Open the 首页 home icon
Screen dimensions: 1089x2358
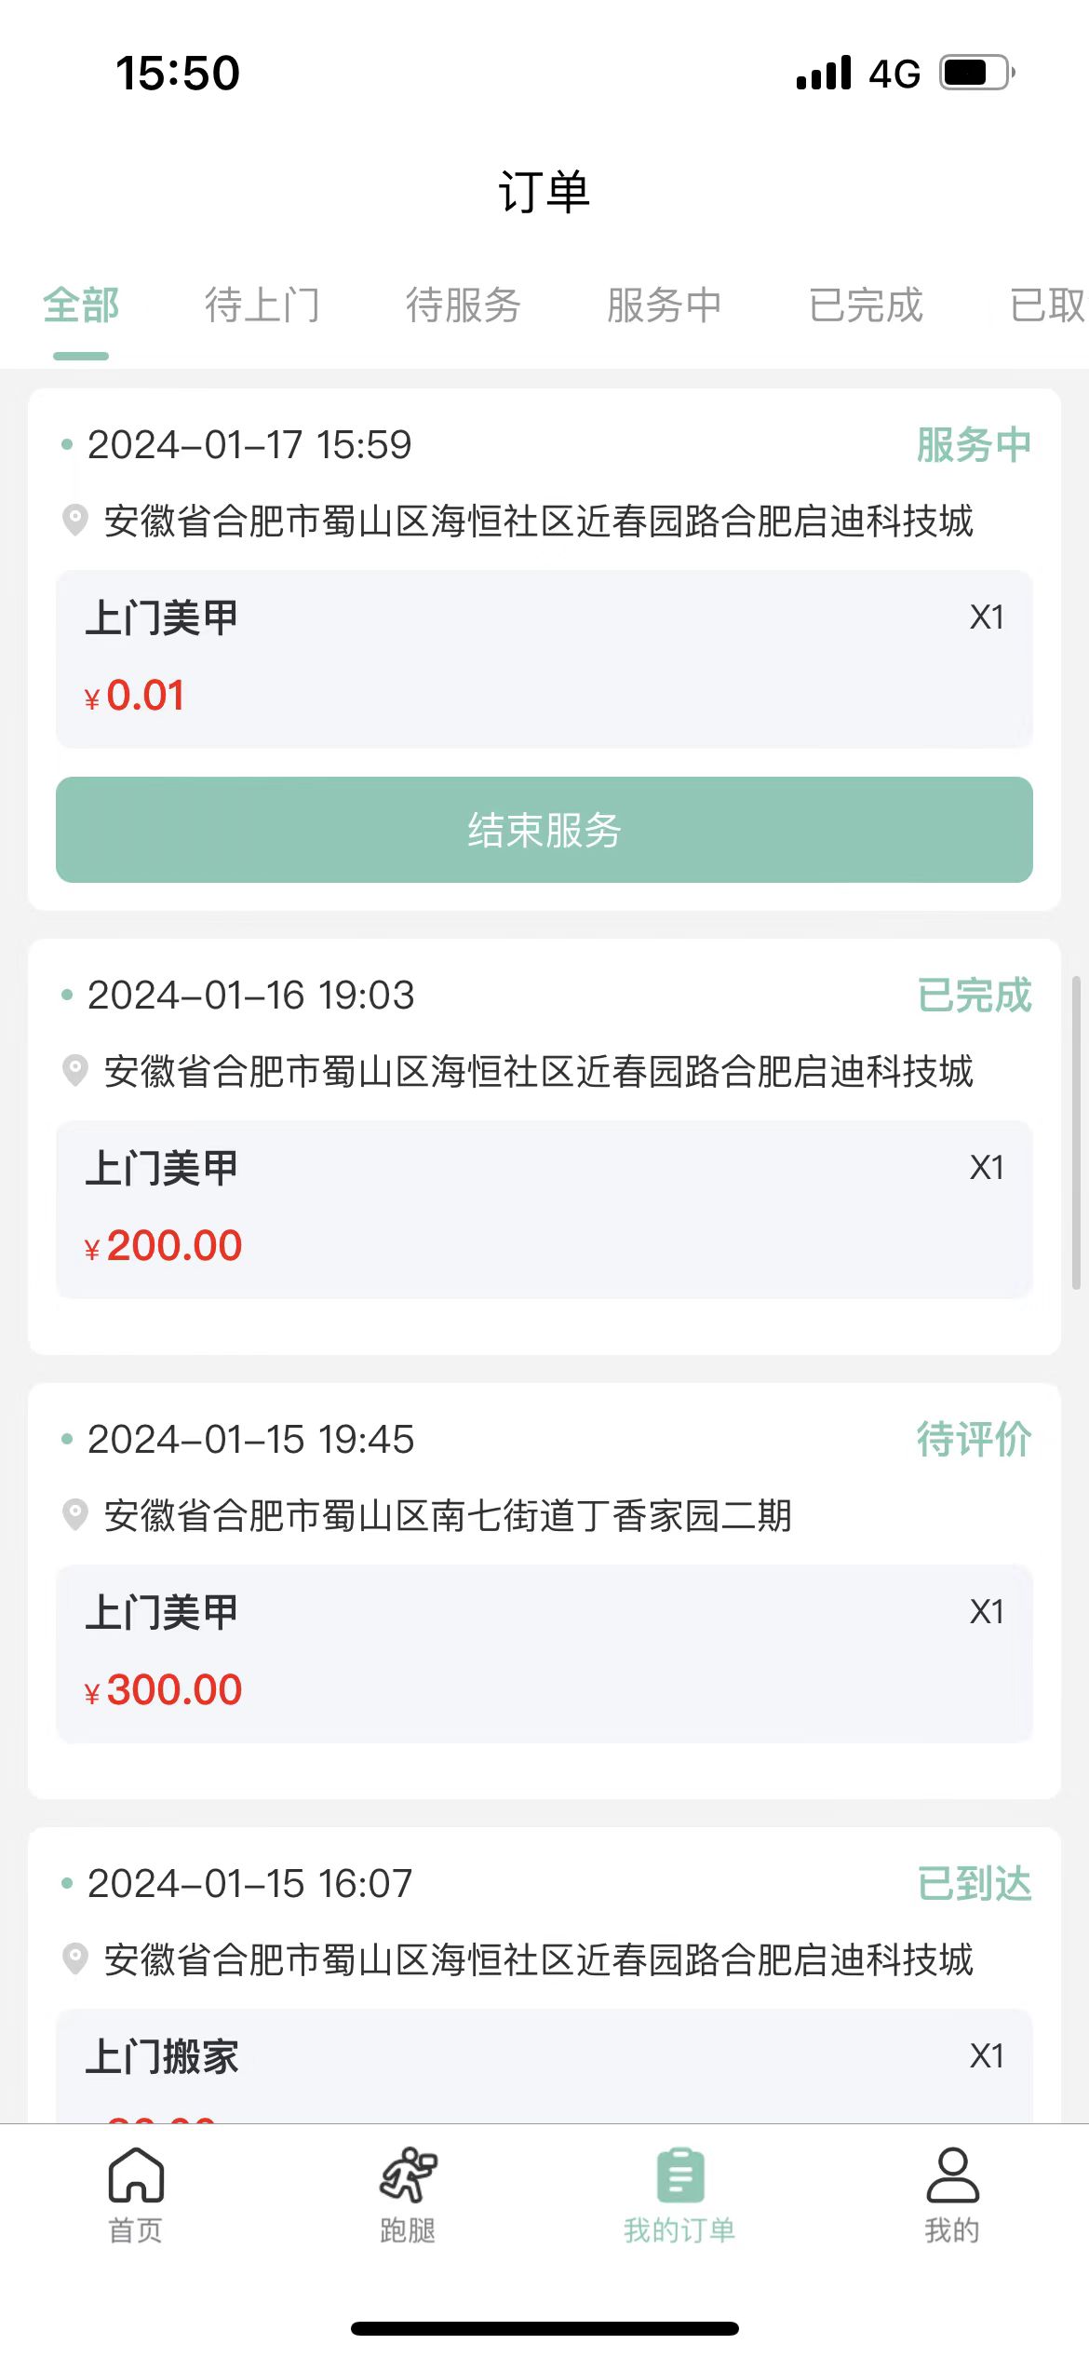136,2175
